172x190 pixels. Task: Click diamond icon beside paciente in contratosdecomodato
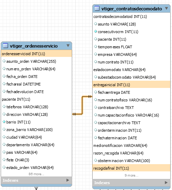click(96, 39)
